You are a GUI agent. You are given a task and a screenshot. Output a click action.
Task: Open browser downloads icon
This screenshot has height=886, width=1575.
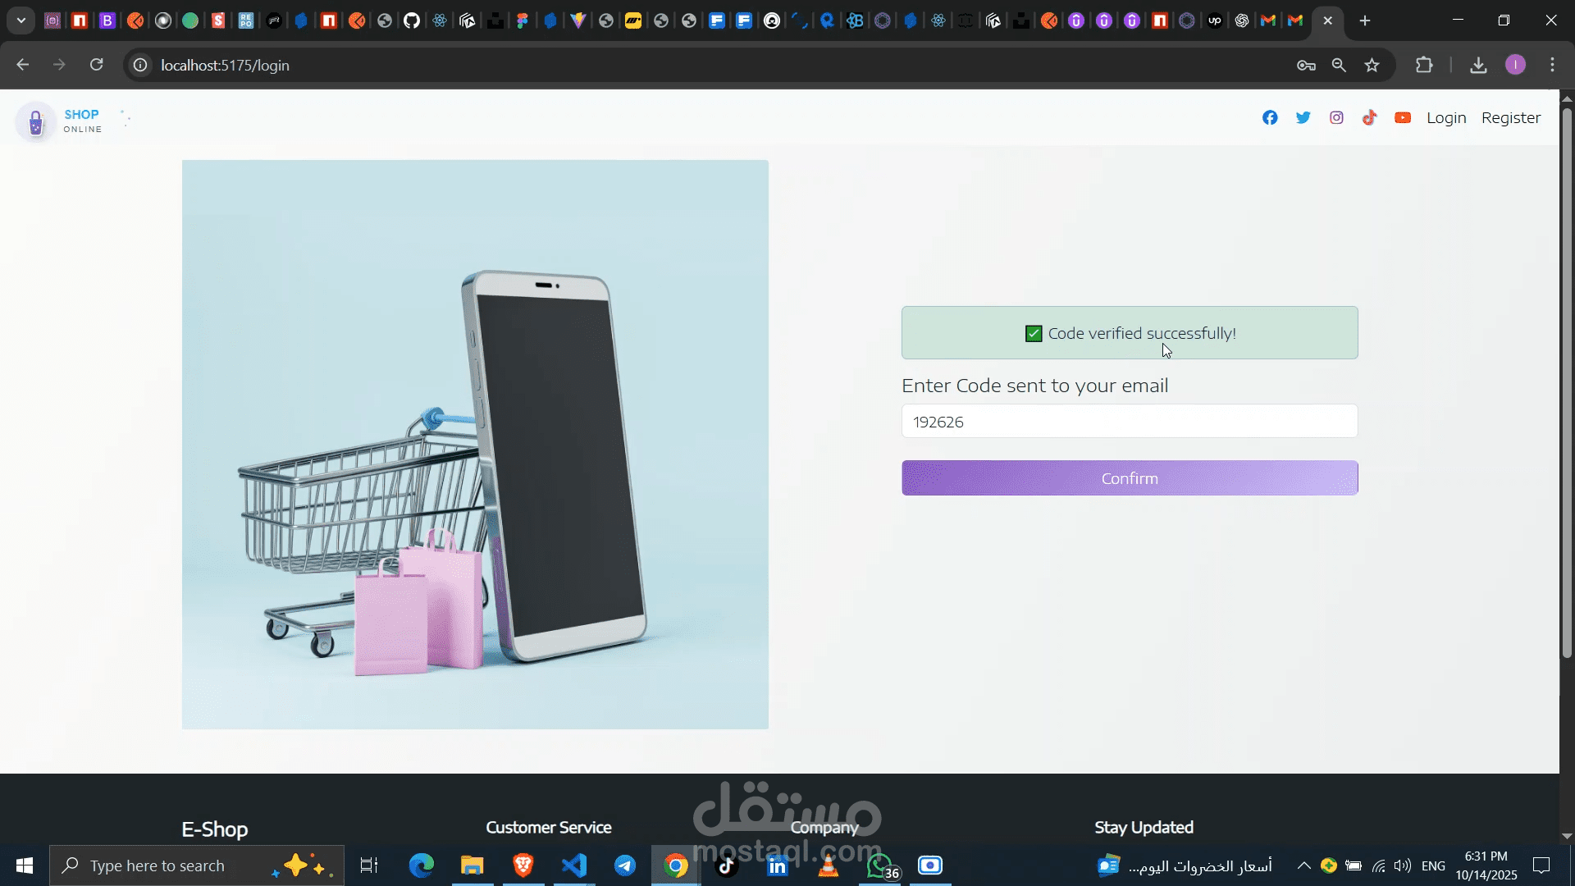click(x=1478, y=65)
